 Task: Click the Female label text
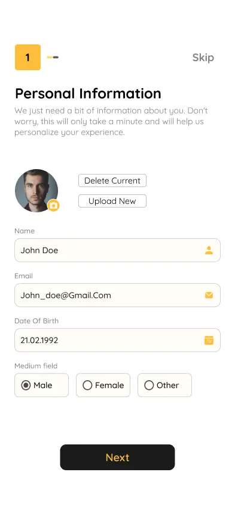click(109, 385)
